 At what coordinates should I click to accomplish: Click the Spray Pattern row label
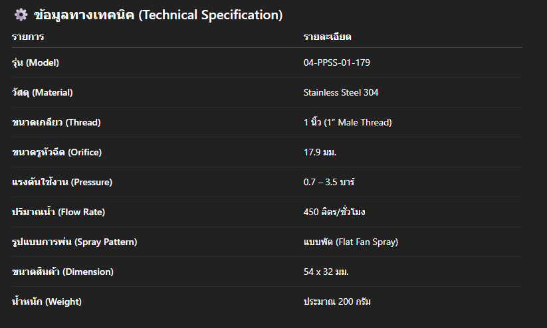(x=74, y=242)
